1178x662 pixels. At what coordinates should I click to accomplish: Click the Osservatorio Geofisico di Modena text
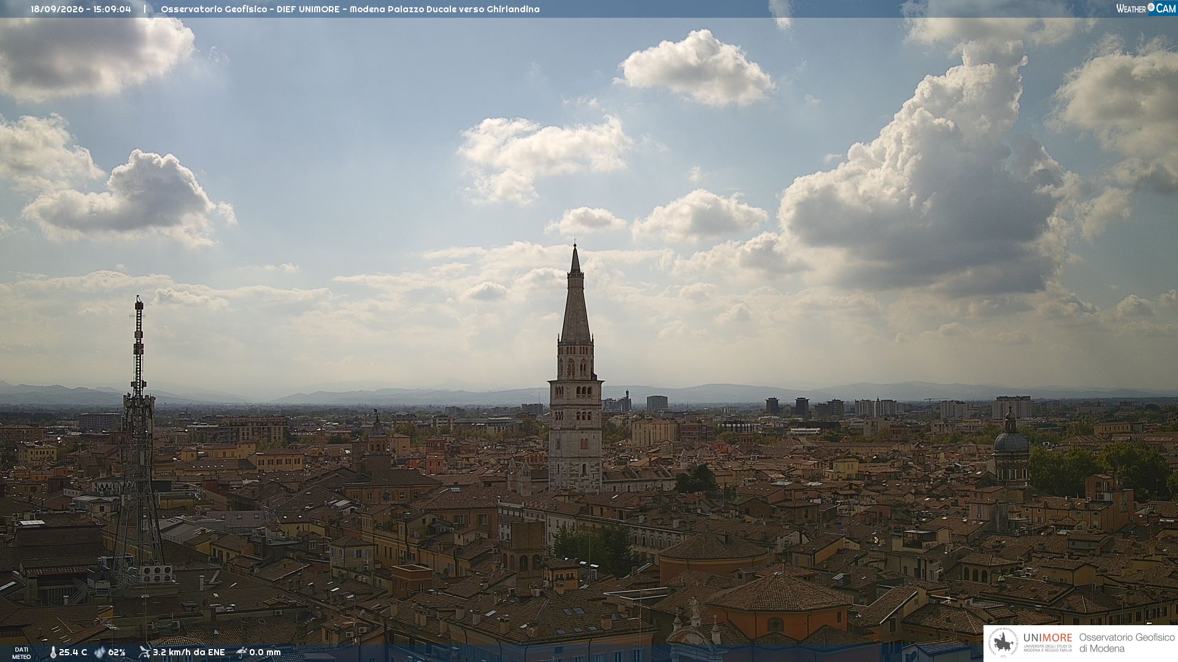(1127, 643)
